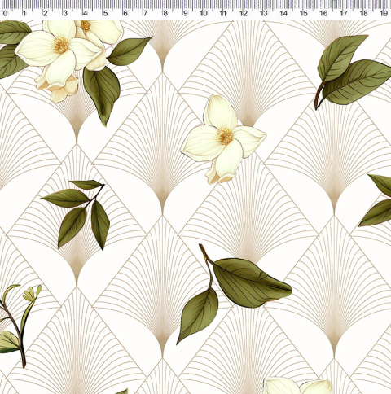Click the single white flower in the center

(x=223, y=139)
